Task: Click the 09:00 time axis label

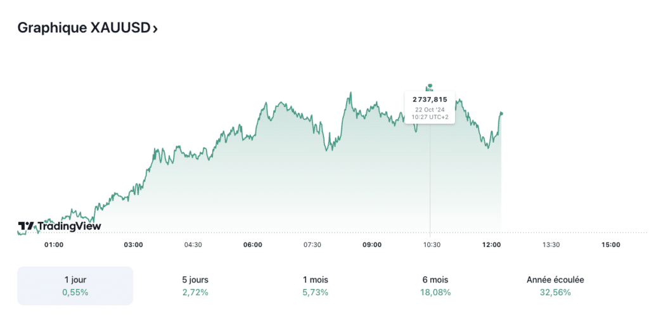Action: click(x=372, y=245)
